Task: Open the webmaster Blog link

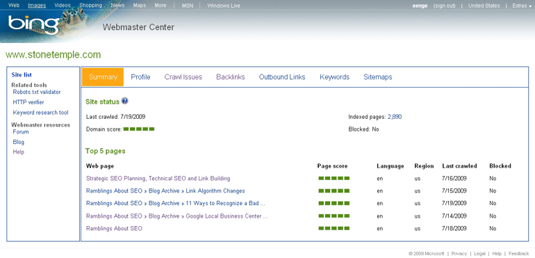Action: click(19, 142)
